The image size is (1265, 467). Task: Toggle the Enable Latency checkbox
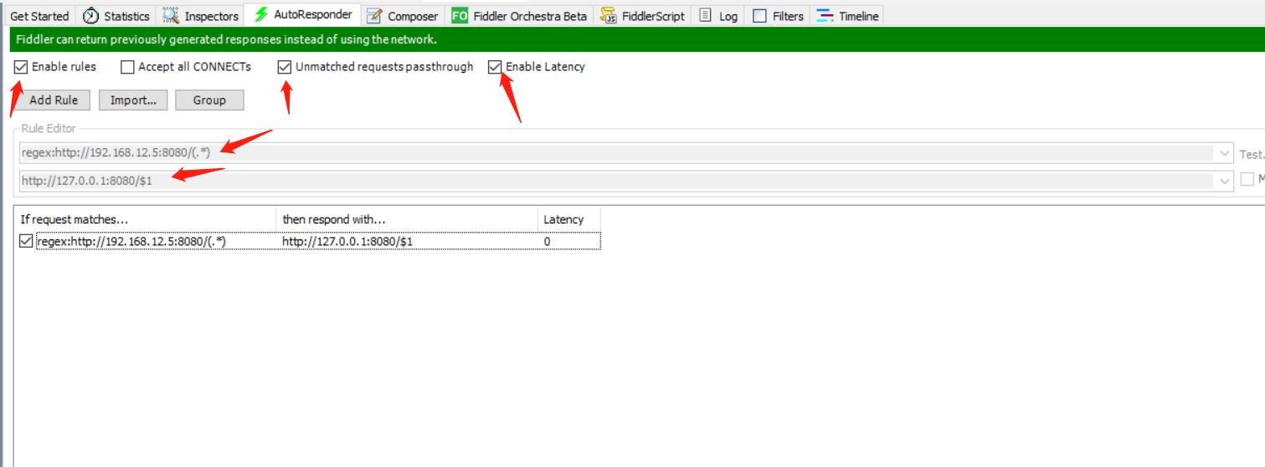coord(496,67)
